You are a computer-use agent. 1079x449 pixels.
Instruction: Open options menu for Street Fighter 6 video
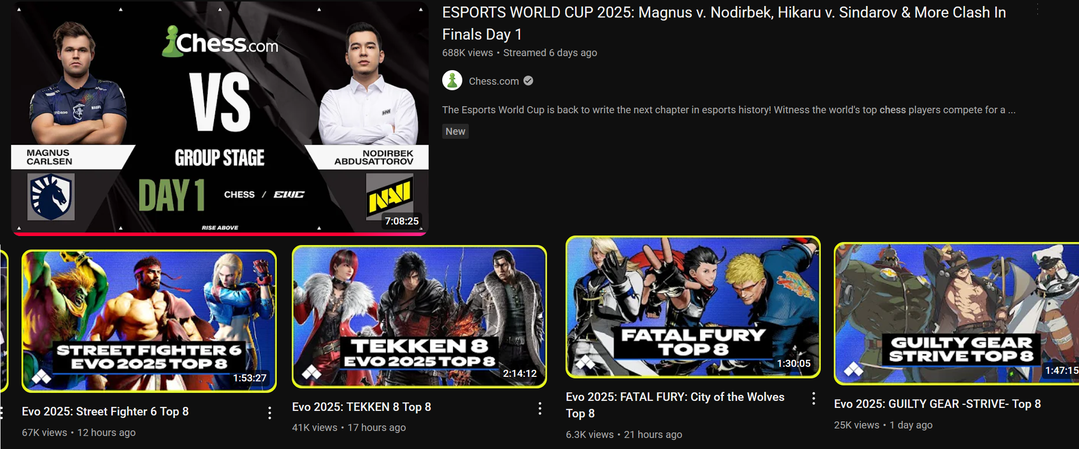[x=270, y=413]
